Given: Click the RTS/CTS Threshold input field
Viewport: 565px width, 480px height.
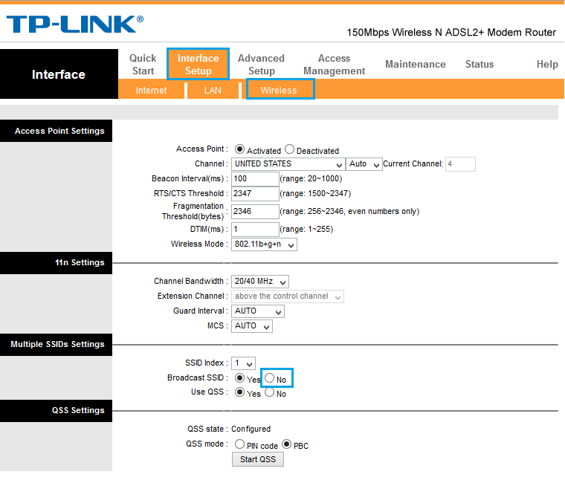Looking at the screenshot, I should [x=255, y=194].
